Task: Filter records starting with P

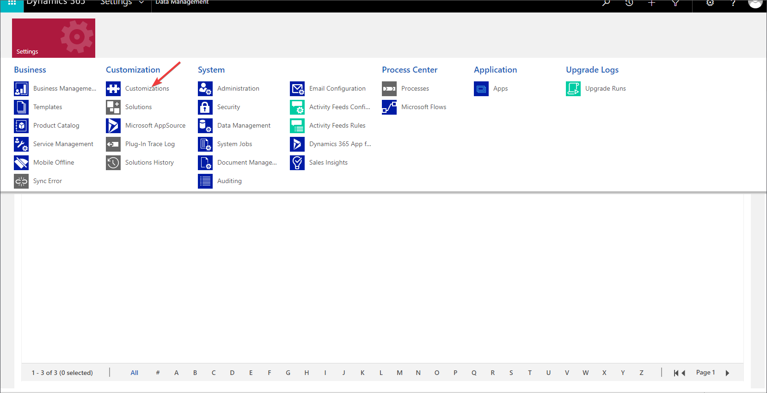Action: click(455, 373)
